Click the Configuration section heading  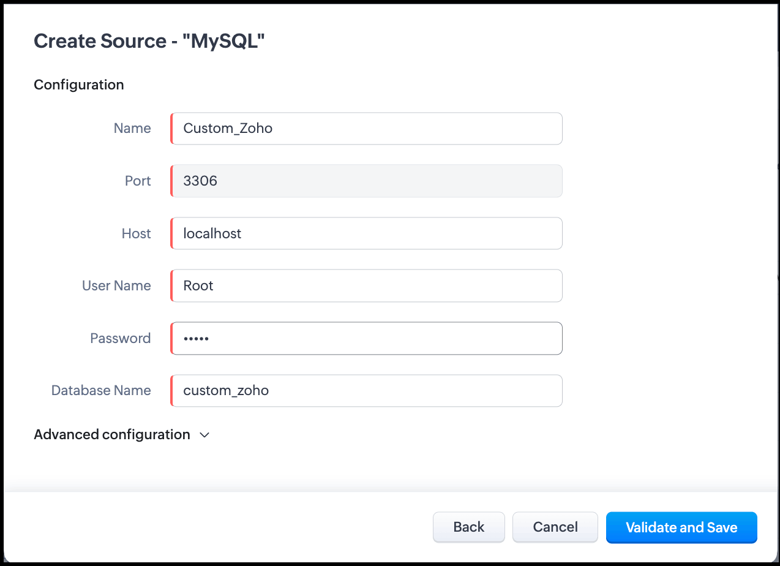point(79,85)
